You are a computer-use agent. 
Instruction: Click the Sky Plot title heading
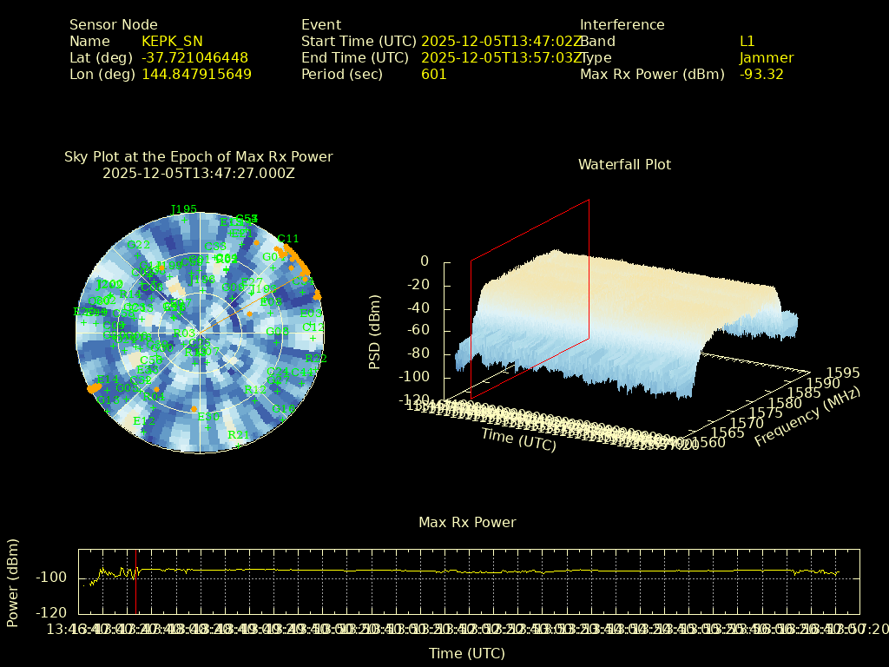pyautogui.click(x=198, y=157)
